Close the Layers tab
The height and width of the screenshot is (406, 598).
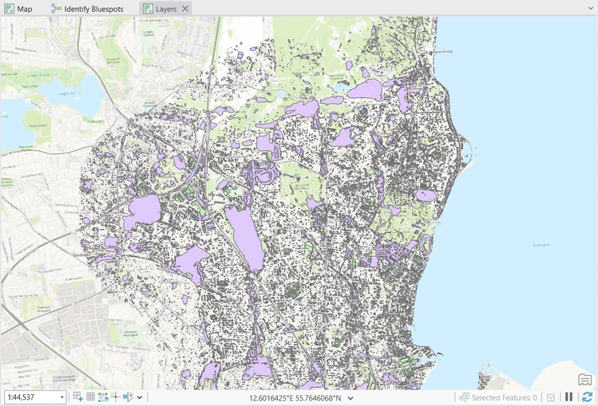185,9
